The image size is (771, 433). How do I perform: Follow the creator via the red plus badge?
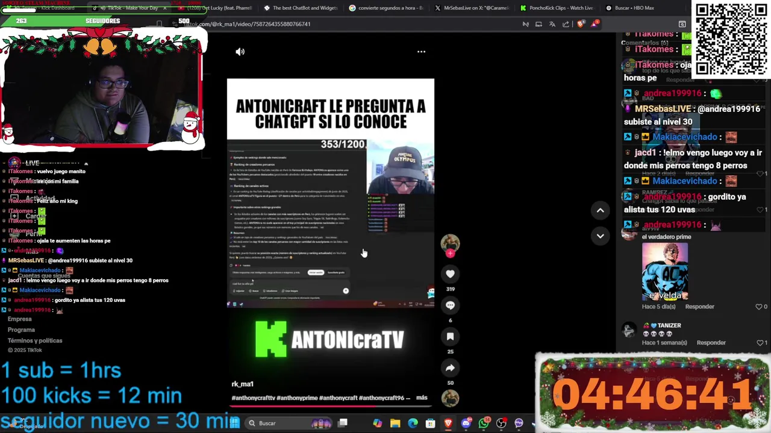pos(450,254)
